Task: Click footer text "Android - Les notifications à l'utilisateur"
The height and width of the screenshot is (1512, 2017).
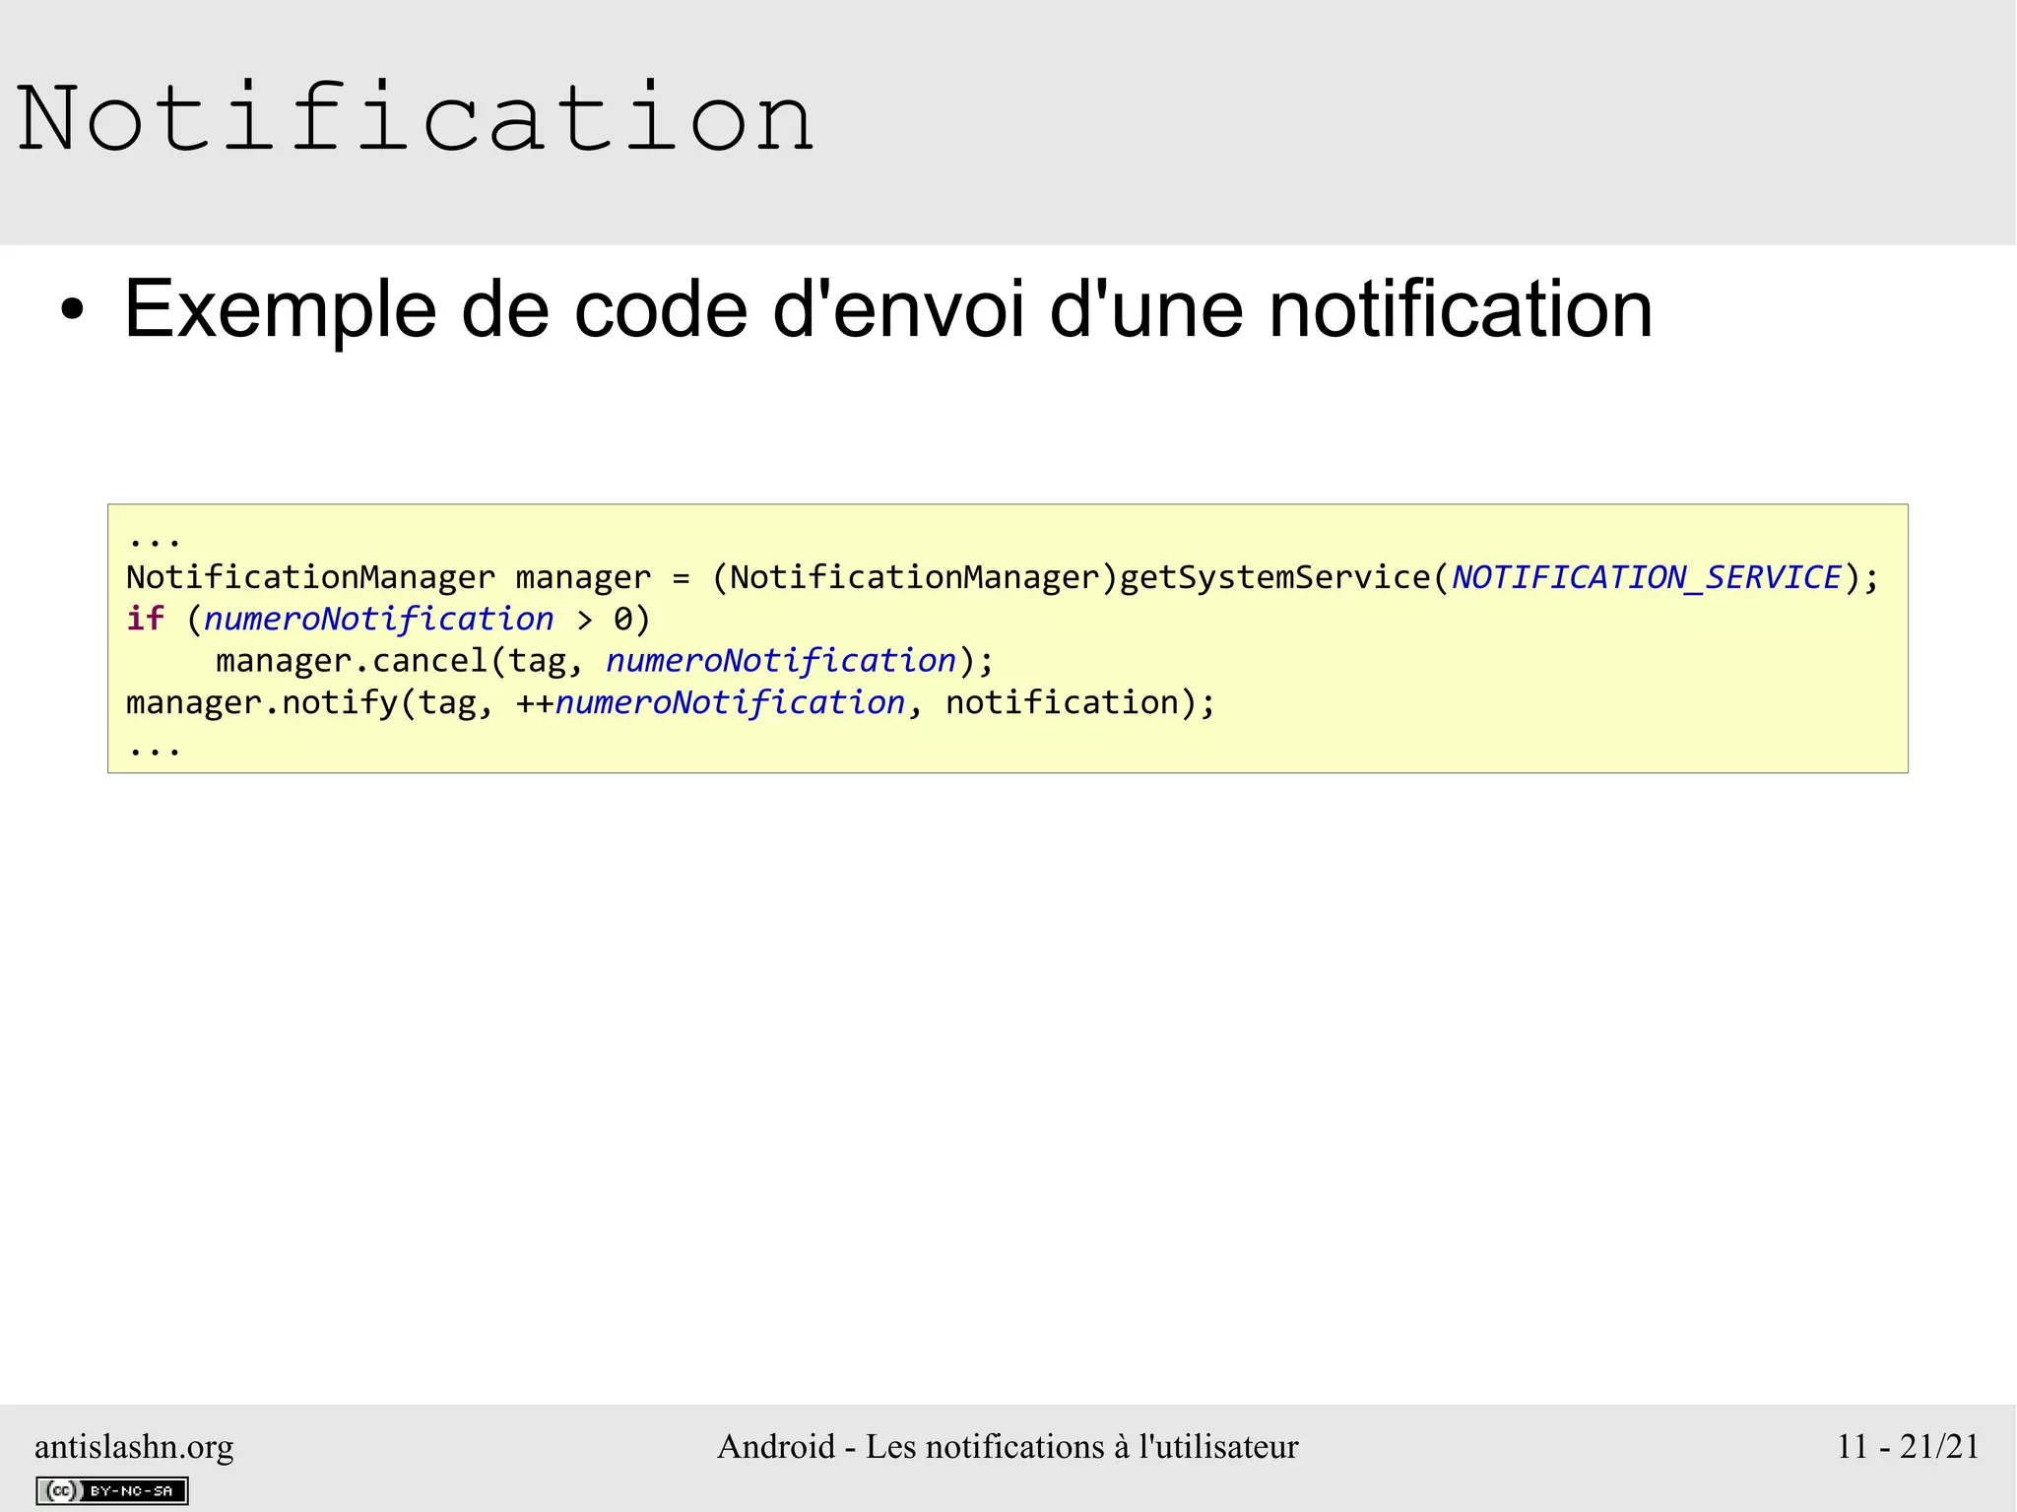Action: tap(1008, 1446)
